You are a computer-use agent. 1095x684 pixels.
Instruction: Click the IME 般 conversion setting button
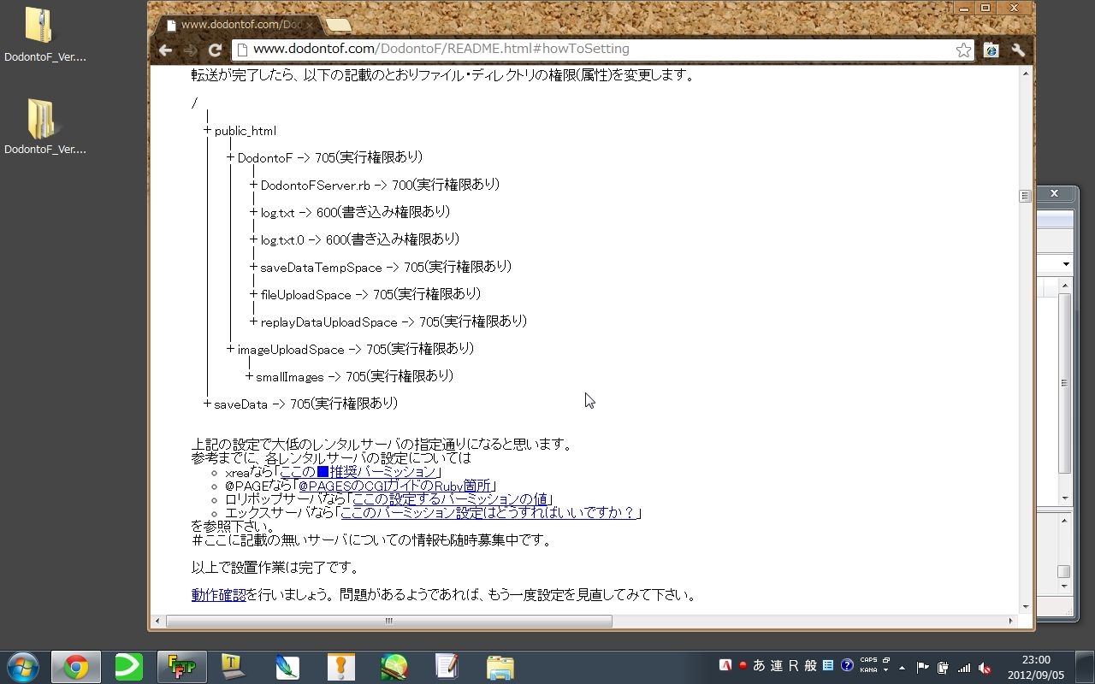(810, 666)
